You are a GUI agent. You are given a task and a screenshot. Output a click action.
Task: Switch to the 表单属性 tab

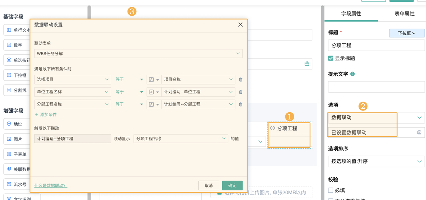[x=404, y=13]
